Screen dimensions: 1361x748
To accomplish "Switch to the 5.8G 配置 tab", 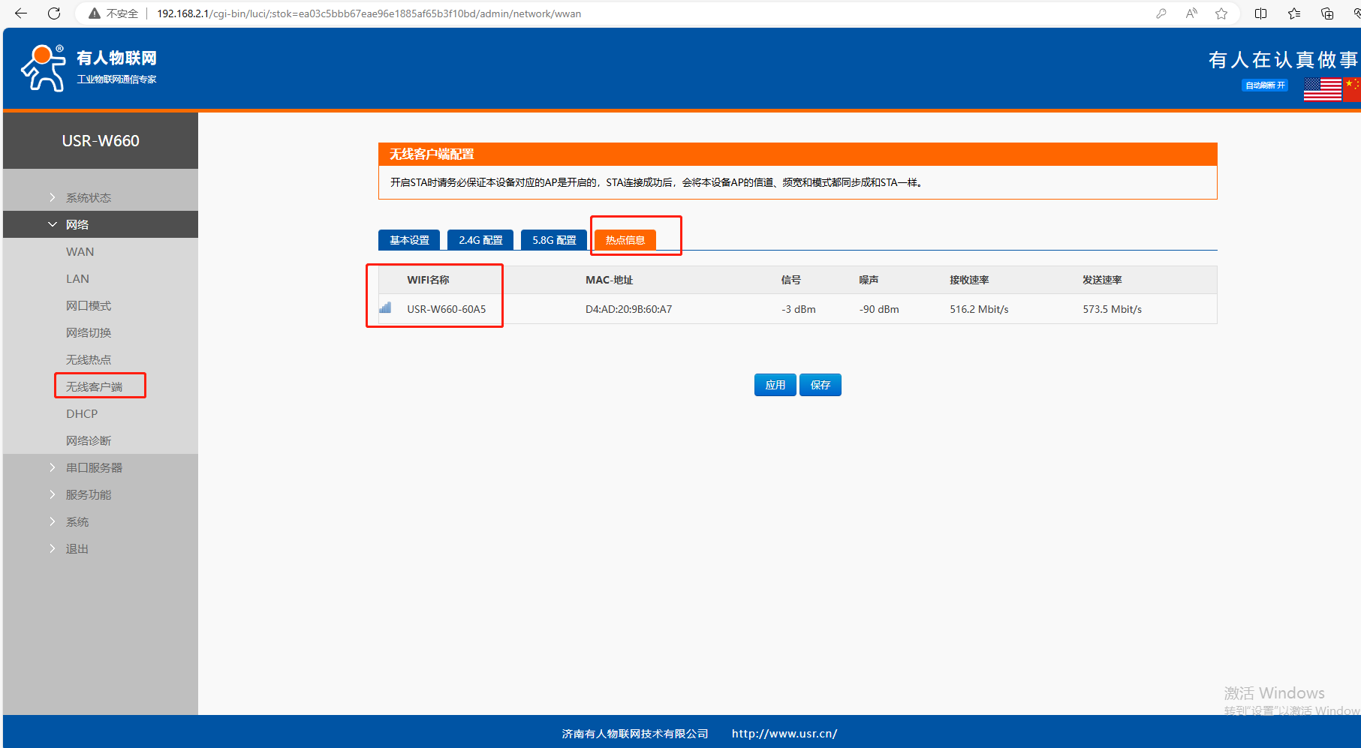I will coord(554,240).
